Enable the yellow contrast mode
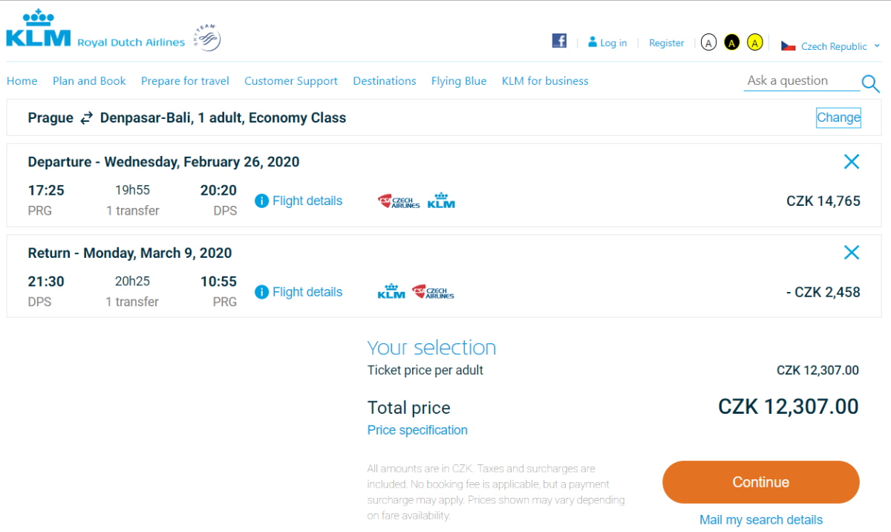The height and width of the screenshot is (532, 891). 755,43
